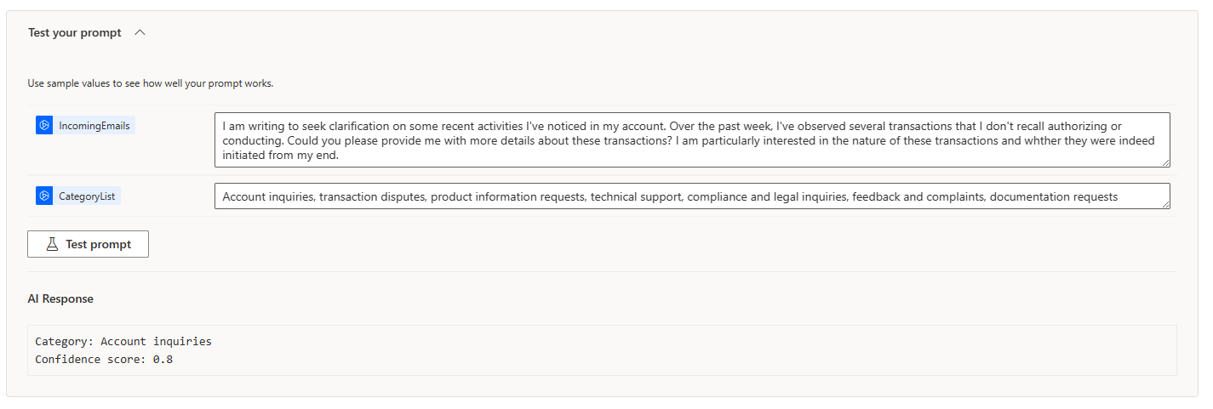The width and height of the screenshot is (1213, 409).
Task: Click the "Category: Account inquiries" output line
Action: (123, 342)
